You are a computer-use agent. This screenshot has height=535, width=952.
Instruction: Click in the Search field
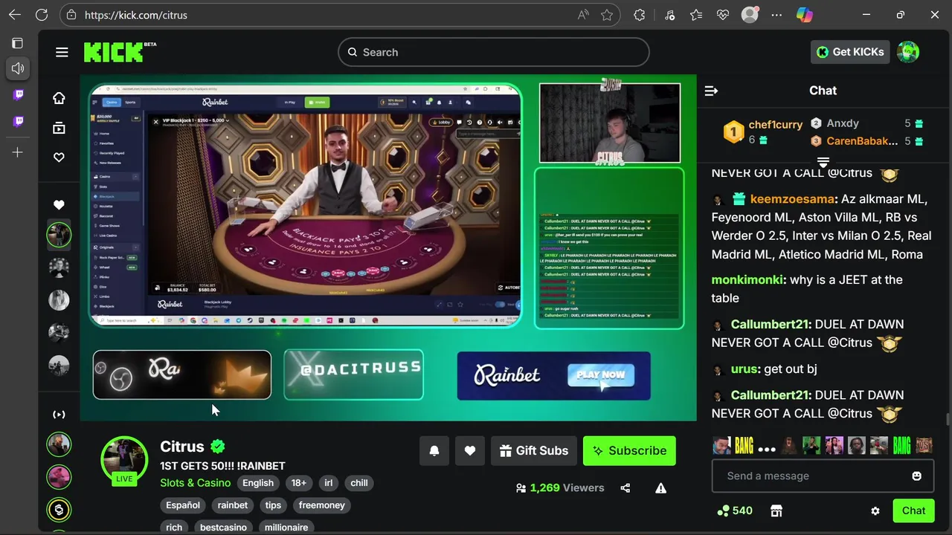494,52
